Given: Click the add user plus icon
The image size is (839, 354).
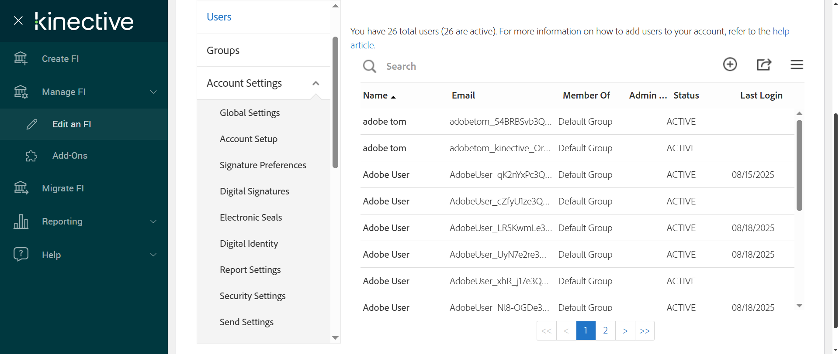Looking at the screenshot, I should [730, 65].
